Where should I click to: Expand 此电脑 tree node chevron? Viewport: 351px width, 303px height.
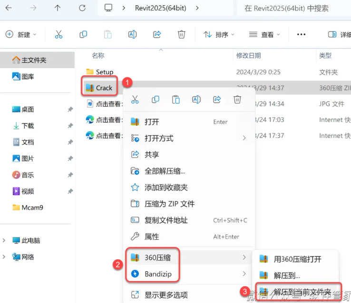[x=4, y=241]
